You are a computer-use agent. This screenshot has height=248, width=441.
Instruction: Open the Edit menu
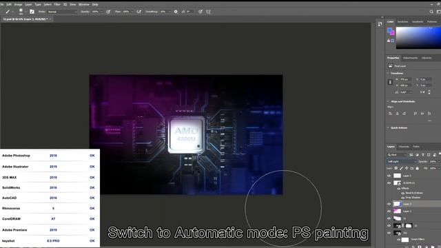tap(9, 5)
